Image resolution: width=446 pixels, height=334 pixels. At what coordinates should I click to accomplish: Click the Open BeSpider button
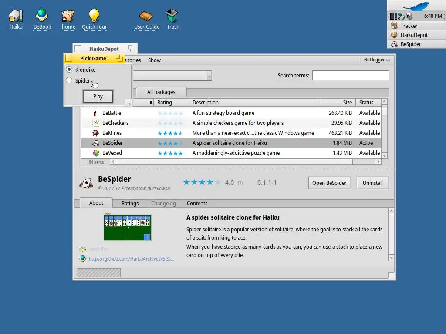point(329,183)
